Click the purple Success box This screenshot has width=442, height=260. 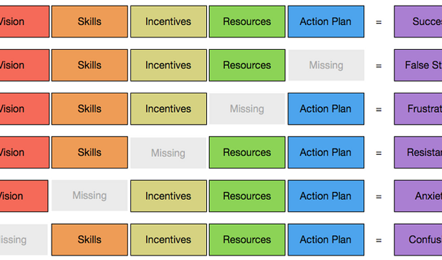418,21
